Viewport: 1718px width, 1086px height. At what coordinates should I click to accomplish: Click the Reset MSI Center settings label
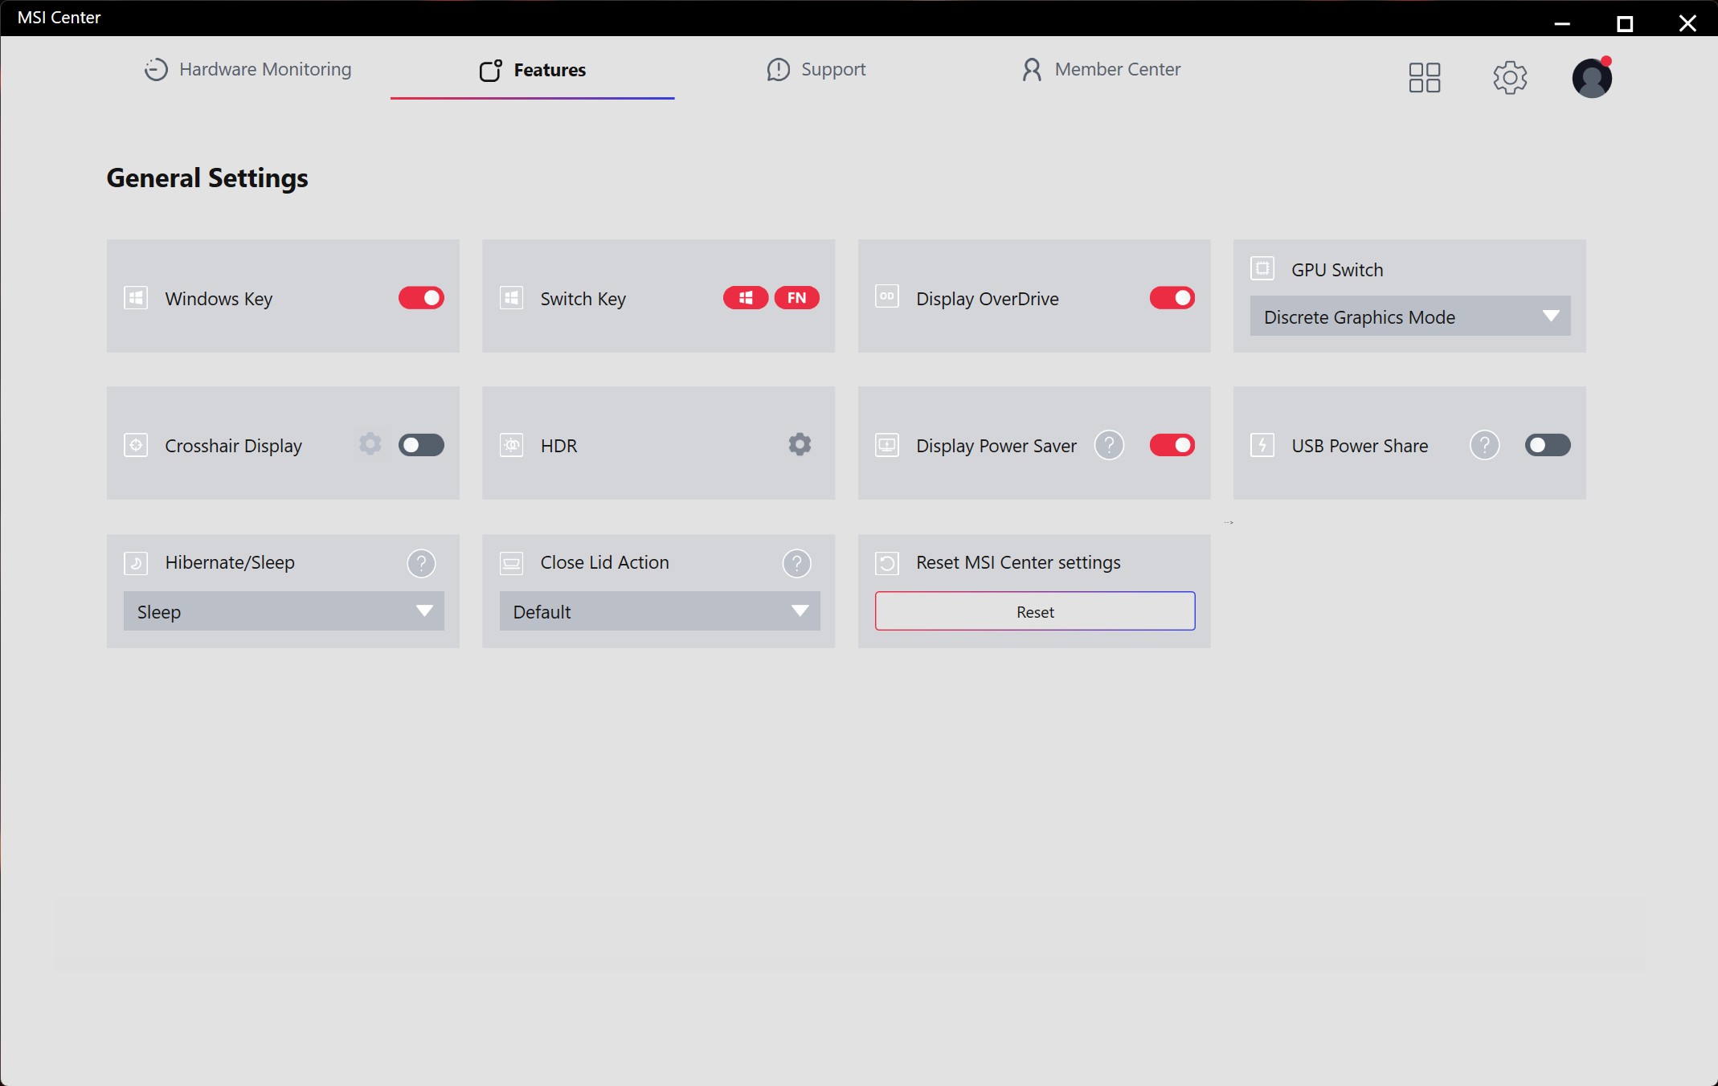[1018, 562]
